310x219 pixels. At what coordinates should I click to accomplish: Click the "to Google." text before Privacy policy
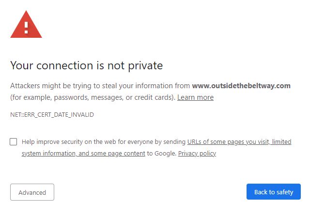coord(162,154)
